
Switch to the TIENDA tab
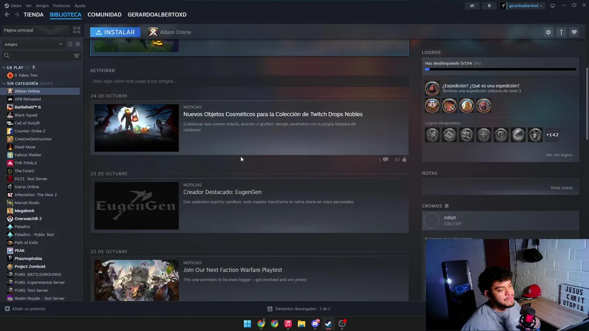pyautogui.click(x=34, y=15)
